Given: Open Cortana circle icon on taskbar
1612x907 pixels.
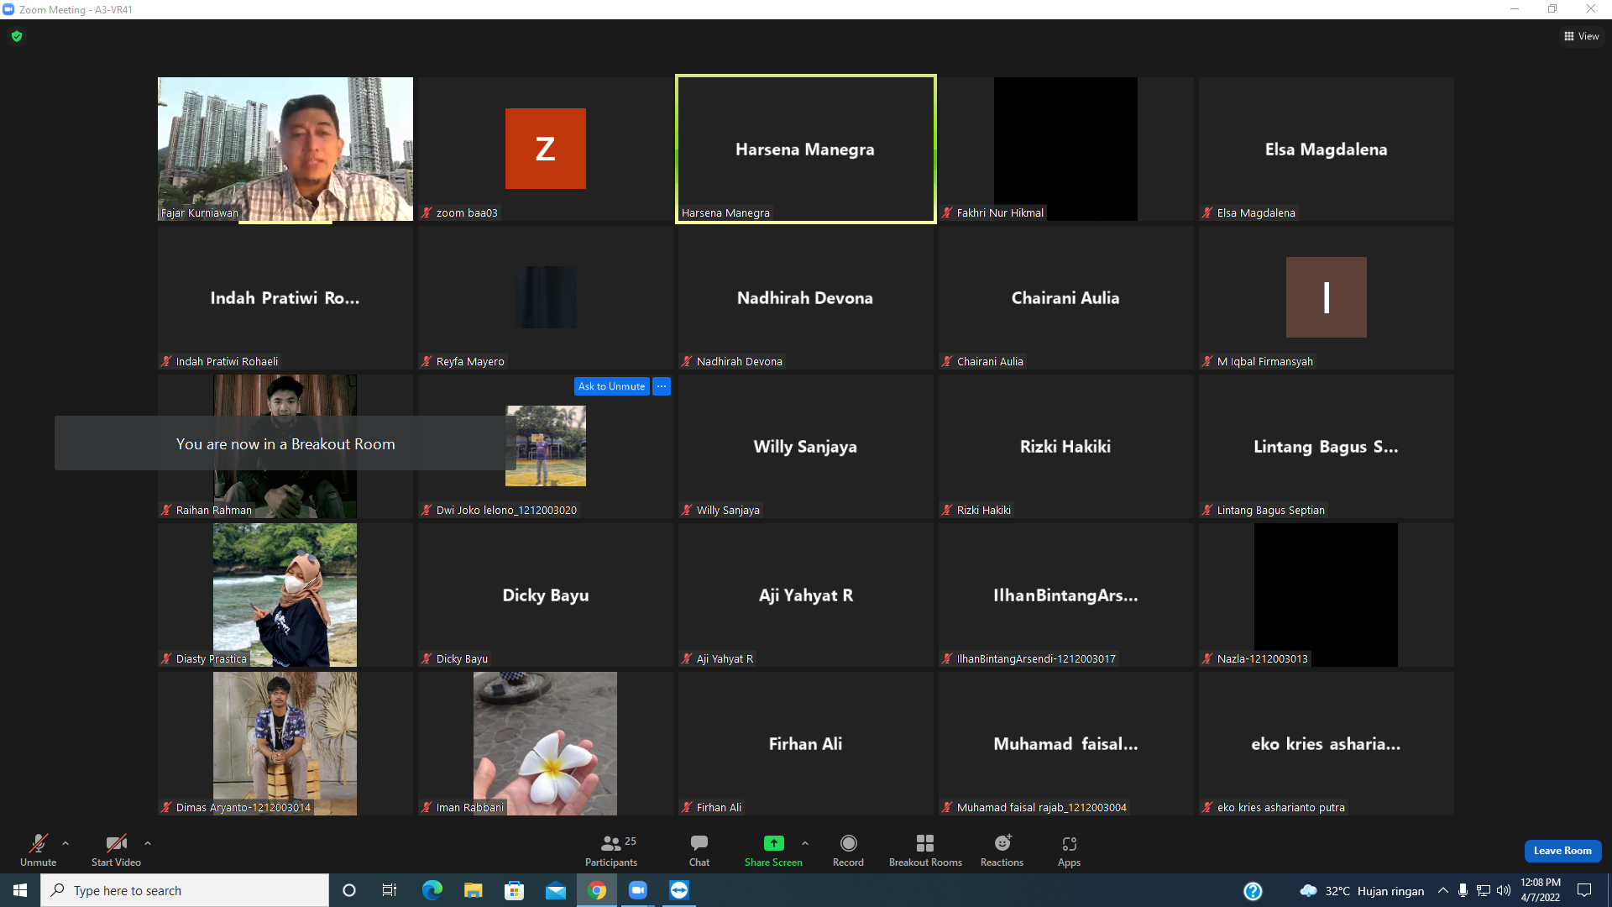Looking at the screenshot, I should [x=349, y=890].
